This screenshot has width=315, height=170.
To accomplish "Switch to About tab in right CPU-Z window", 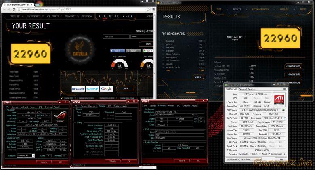I will [x=194, y=105].
